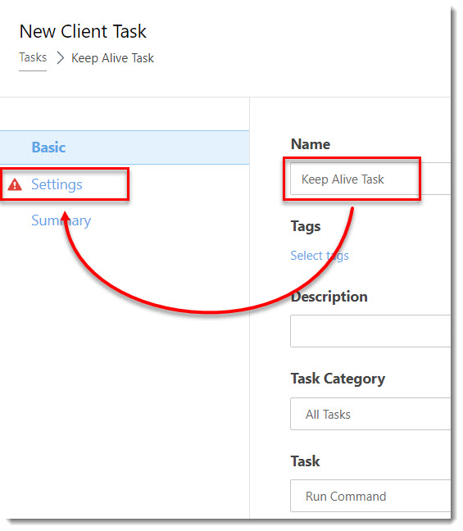Click the Name field label
463x531 pixels.
[311, 144]
